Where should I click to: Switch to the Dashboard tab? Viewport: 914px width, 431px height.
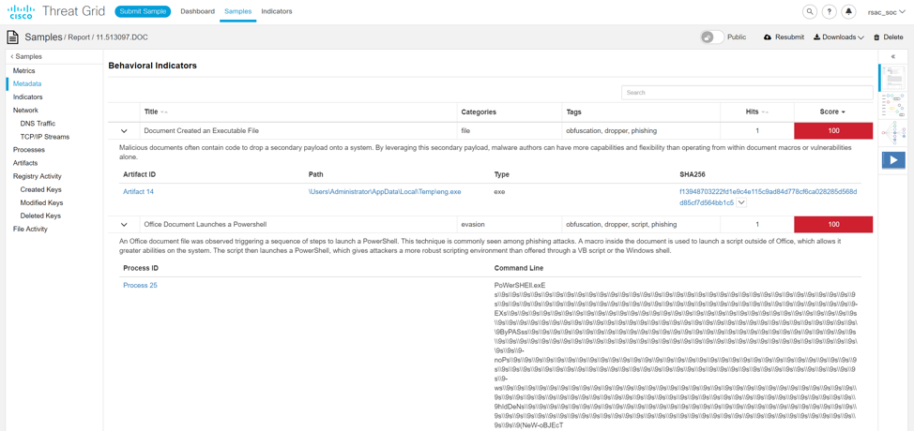coord(197,12)
